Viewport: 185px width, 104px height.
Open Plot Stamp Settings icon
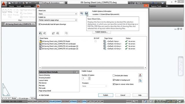click(140, 75)
